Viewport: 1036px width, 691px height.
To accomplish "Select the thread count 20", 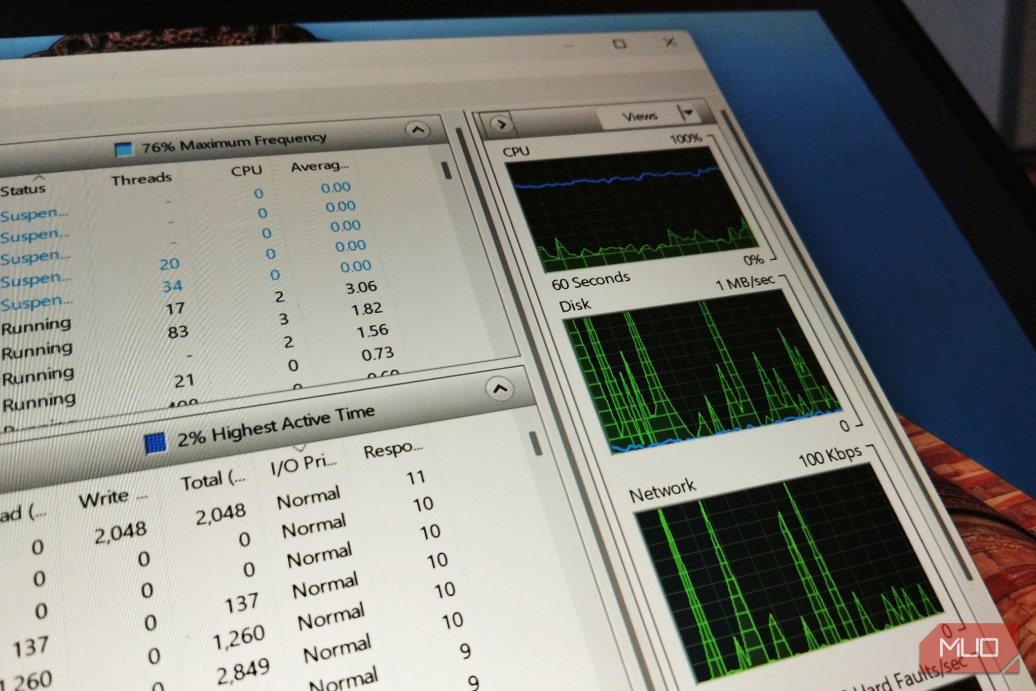I will (169, 264).
